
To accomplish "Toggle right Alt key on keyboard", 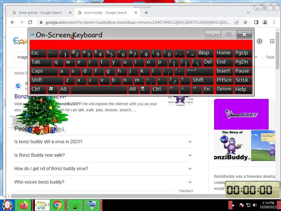I will point(133,89).
